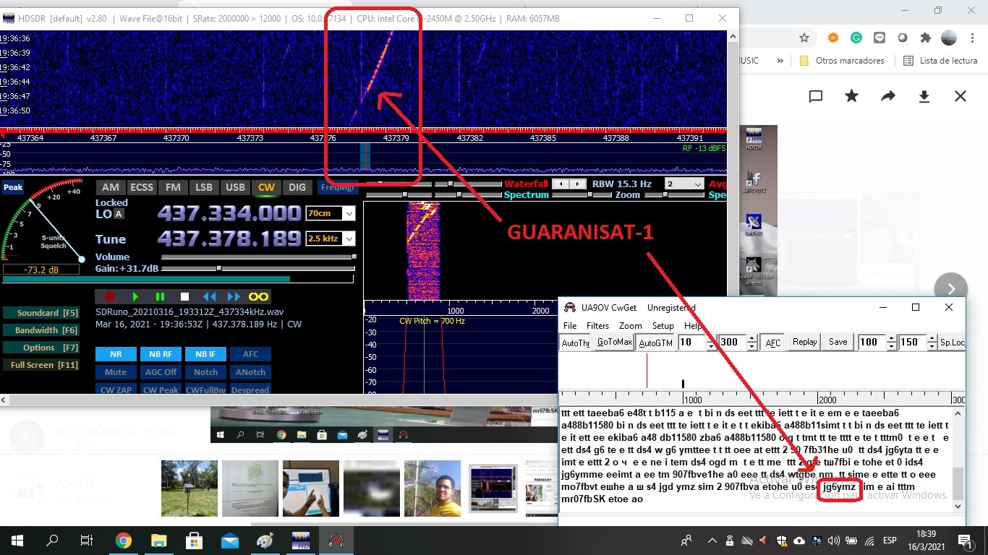The height and width of the screenshot is (555, 988).
Task: Toggle the NR noise reduction button
Action: point(116,354)
